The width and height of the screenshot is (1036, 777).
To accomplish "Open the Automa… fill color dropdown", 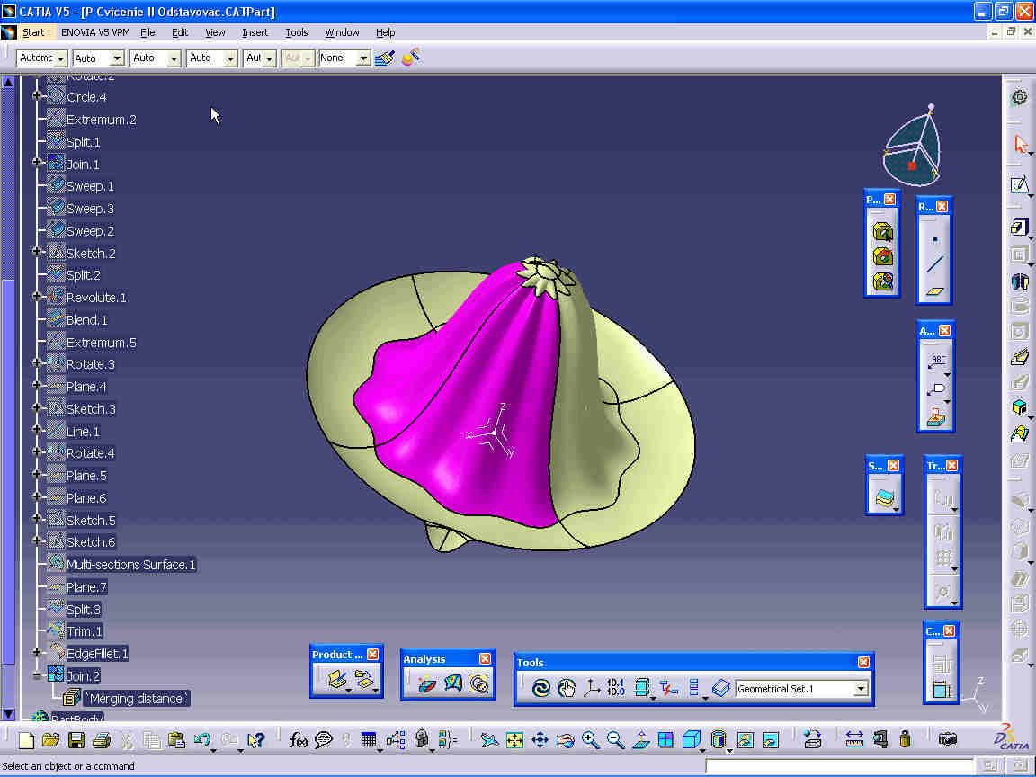I will 60,58.
